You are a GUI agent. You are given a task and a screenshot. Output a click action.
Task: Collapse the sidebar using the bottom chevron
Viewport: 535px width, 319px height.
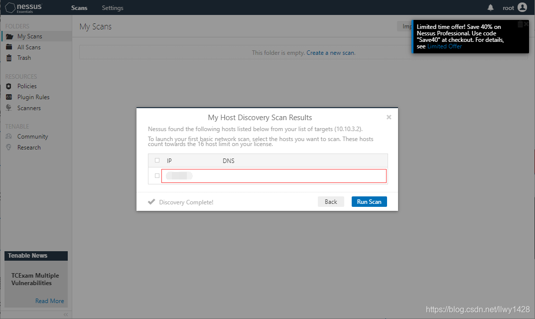(x=65, y=315)
